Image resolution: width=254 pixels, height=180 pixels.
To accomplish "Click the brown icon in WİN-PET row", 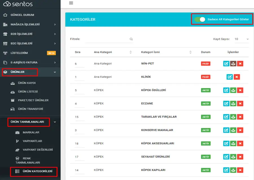I will 233,63.
